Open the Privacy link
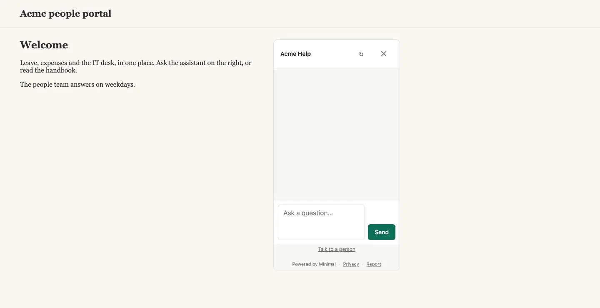 point(351,264)
